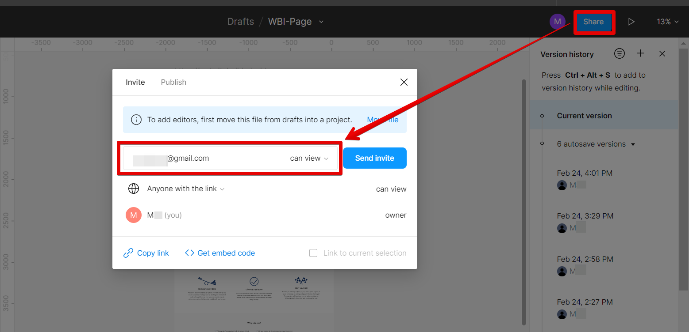Click the Copy link button
Screen dimensions: 689x332
[x=146, y=253]
